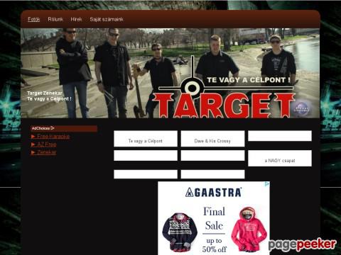This screenshot has width=341, height=255.
Task: Open the Fotók menu item
Action: pos(34,19)
